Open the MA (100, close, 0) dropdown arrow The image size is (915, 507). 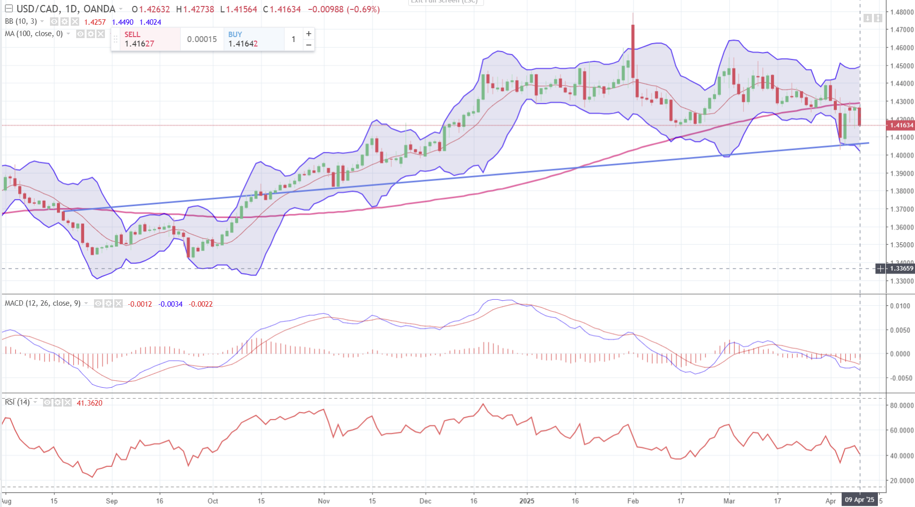(68, 34)
